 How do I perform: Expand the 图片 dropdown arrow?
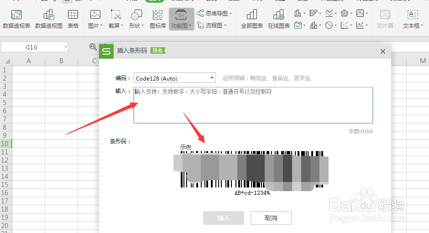[x=101, y=25]
